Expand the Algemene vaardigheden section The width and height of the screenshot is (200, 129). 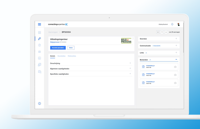click(130, 68)
